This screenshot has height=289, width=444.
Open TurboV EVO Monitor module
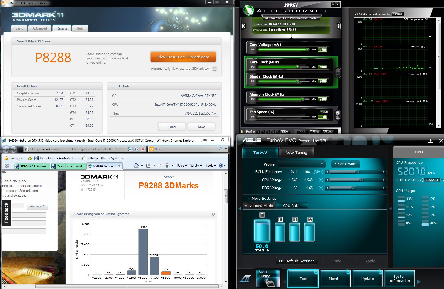pyautogui.click(x=335, y=279)
